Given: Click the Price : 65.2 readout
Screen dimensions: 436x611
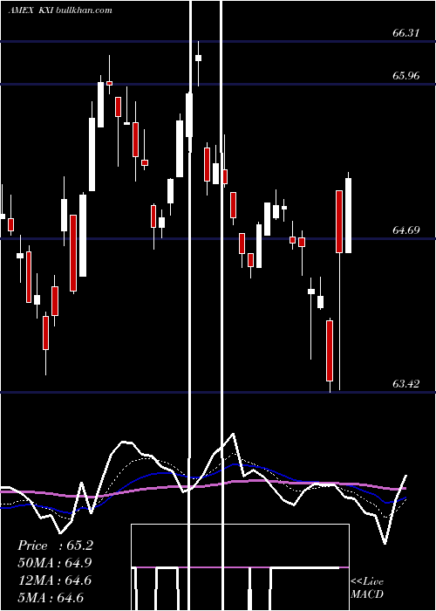Looking at the screenshot, I should pyautogui.click(x=55, y=546).
